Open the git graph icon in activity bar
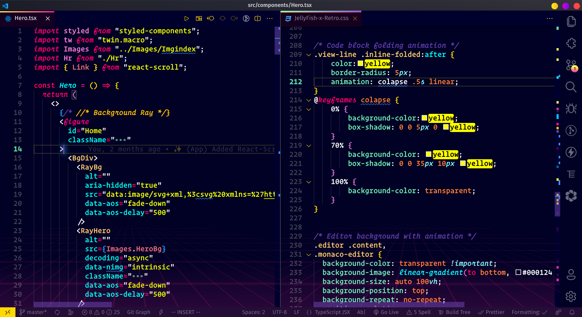The width and height of the screenshot is (582, 317). click(x=571, y=130)
